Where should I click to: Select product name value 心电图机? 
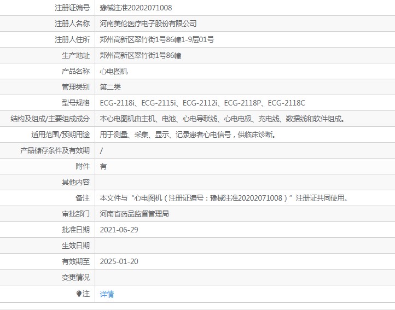114,71
